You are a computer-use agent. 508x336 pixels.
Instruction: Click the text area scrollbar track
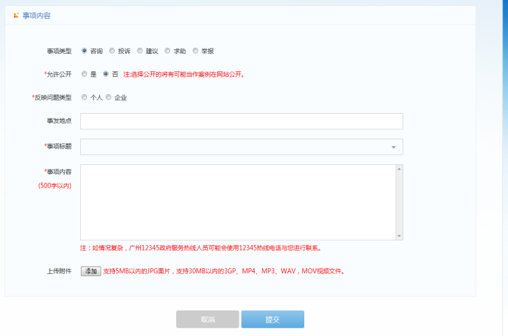(399, 202)
